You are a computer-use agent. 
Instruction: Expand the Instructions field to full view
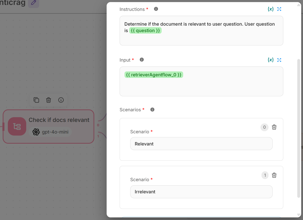[x=279, y=9]
